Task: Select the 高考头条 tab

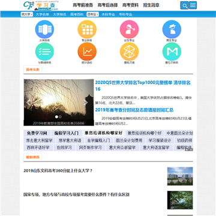Action: pos(32,70)
